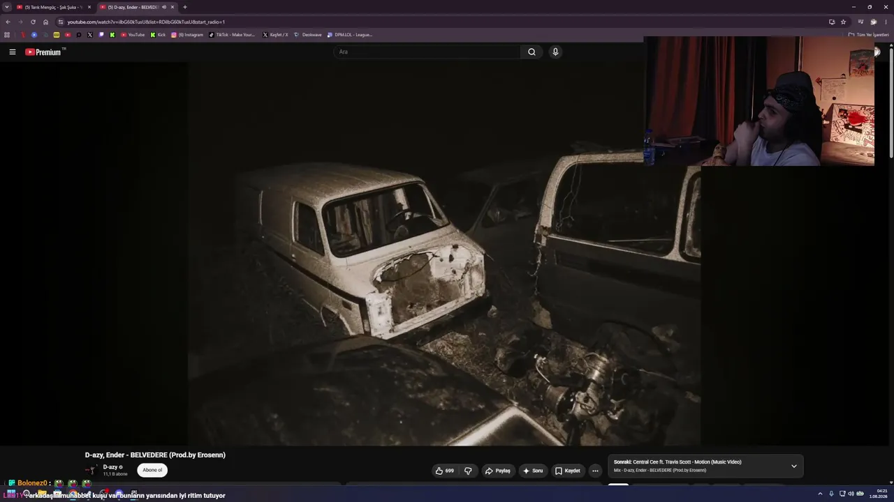Image resolution: width=894 pixels, height=502 pixels.
Task: Open TikTok - Make Your bookmark
Action: pyautogui.click(x=233, y=35)
